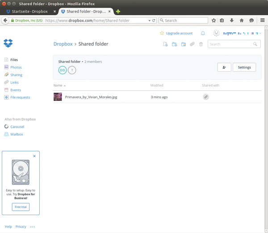Click the Help link
Image resolution: width=268 pixels, height=233 pixels.
(8, 227)
